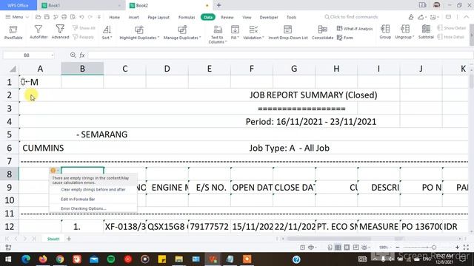
Task: Click the CUMMINS cell
Action: coord(40,148)
